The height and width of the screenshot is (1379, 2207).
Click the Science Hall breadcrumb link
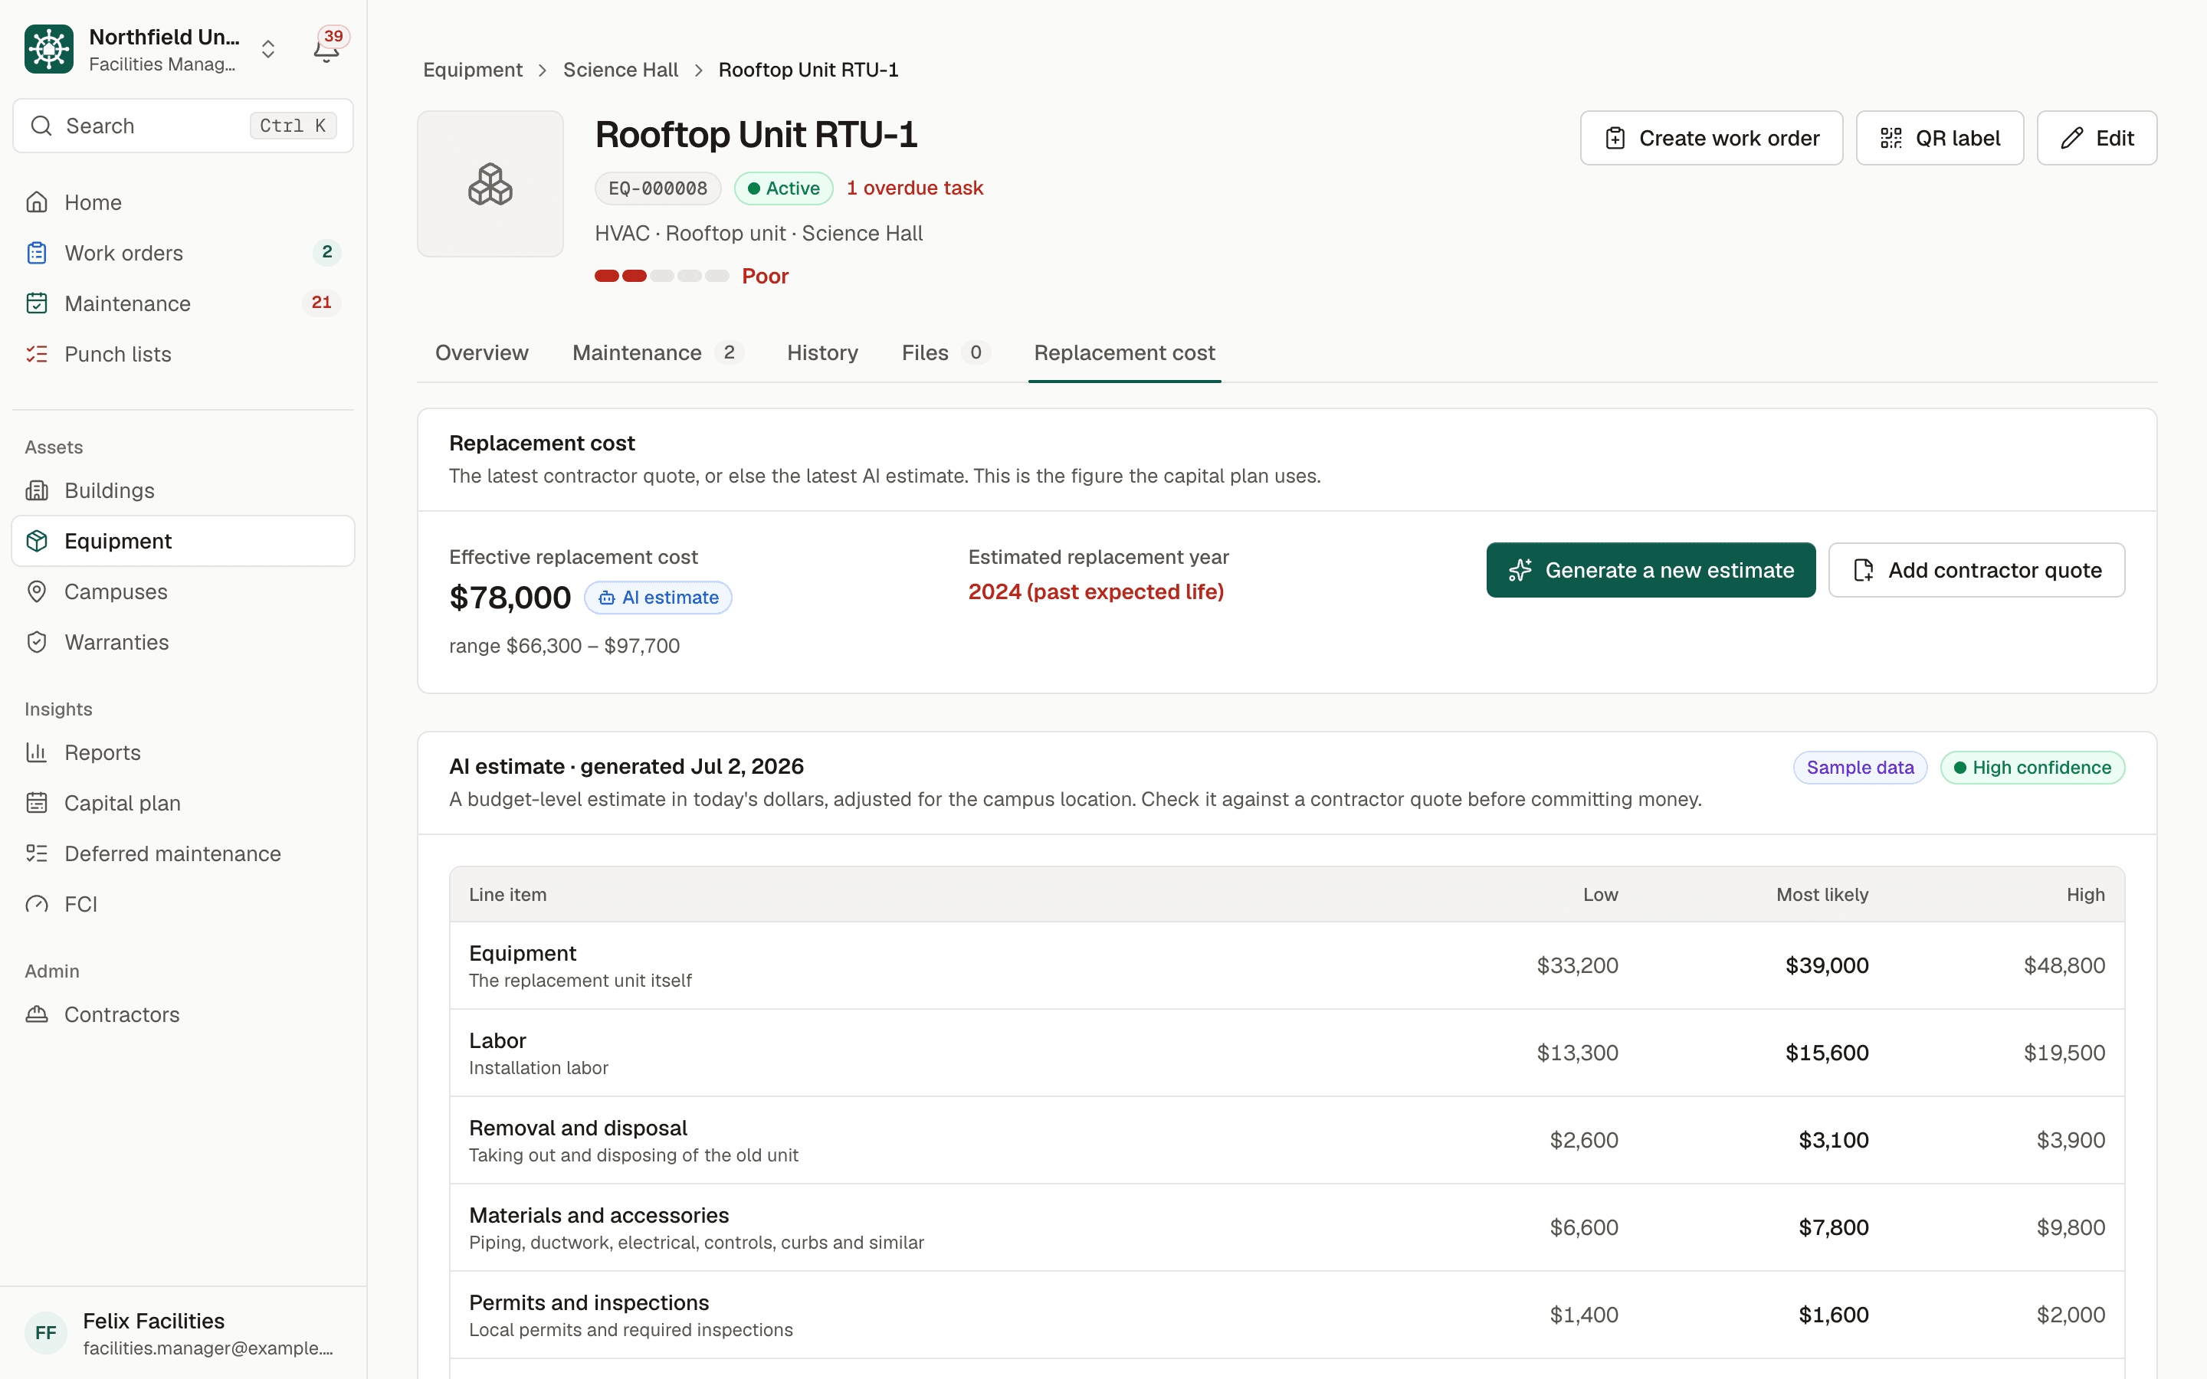620,70
